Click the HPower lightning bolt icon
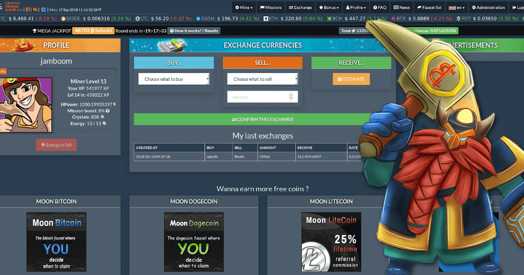Viewport: 524px width, 275px height. tap(114, 105)
